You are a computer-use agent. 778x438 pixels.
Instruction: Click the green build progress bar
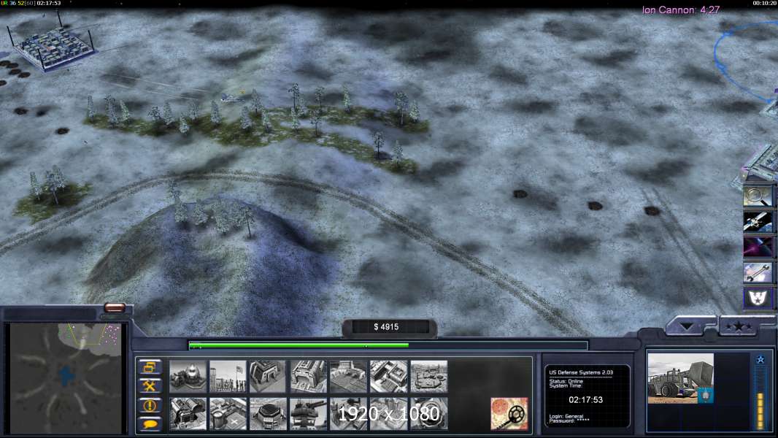coord(299,345)
